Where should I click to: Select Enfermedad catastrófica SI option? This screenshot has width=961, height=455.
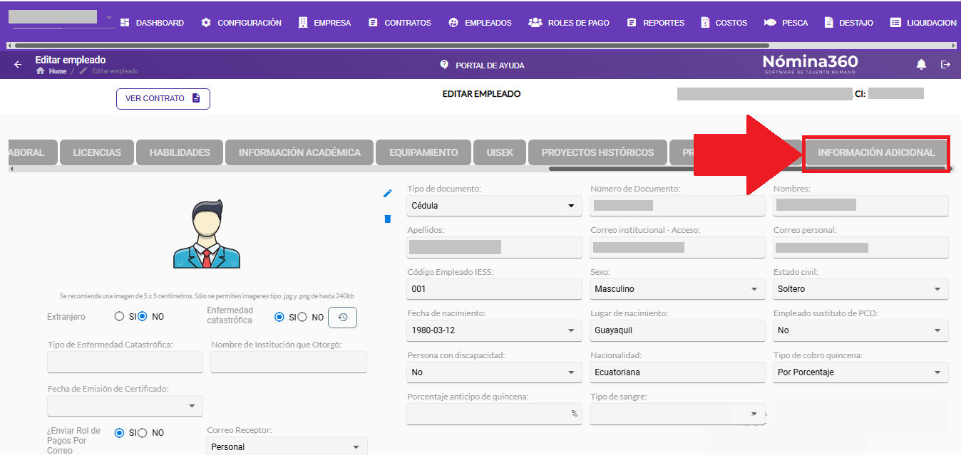click(279, 318)
